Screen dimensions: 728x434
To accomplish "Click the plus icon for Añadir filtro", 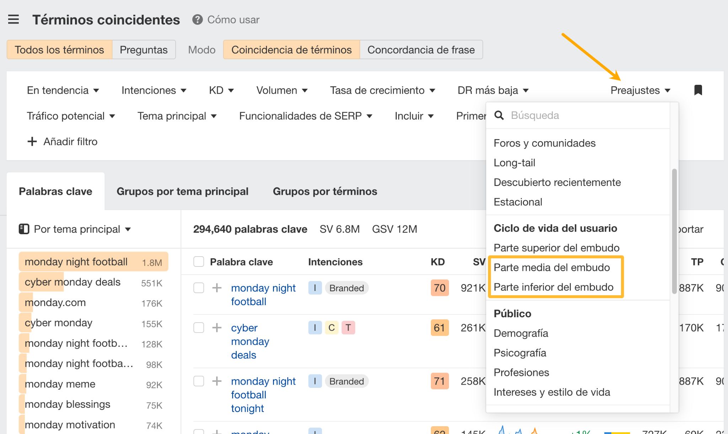I will (x=32, y=142).
